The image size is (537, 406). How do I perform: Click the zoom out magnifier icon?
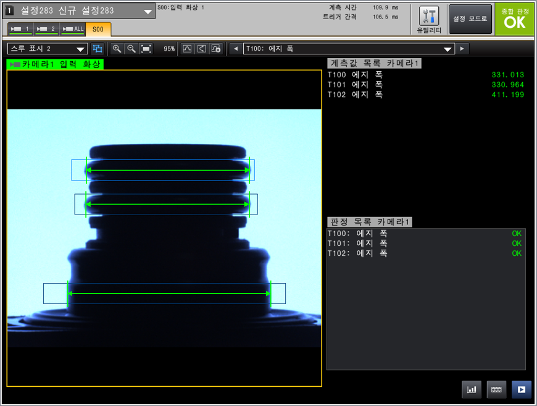coord(131,49)
